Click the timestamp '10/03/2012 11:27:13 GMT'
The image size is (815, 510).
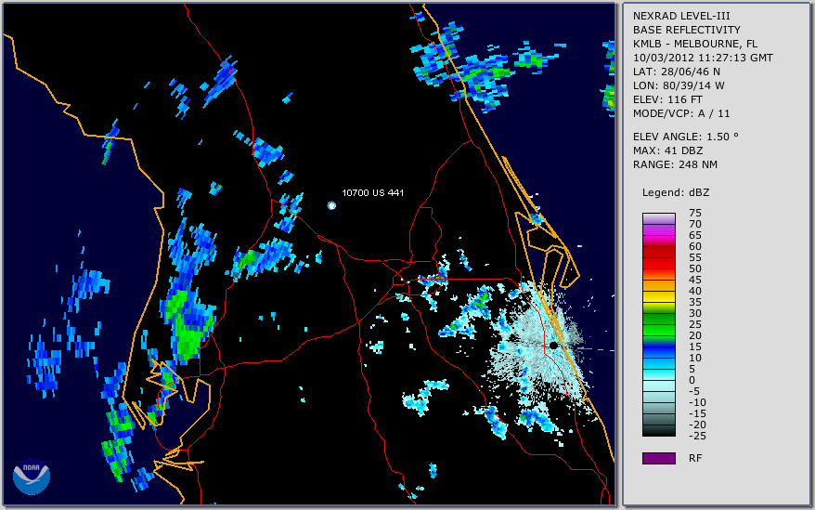click(703, 58)
